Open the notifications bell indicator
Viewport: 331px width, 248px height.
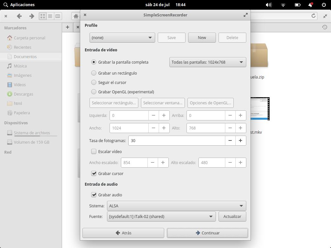click(x=311, y=5)
